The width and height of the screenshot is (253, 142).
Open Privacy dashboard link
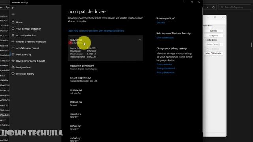pos(165,68)
